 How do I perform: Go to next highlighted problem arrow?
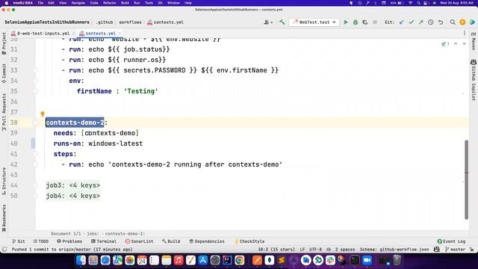point(464,44)
